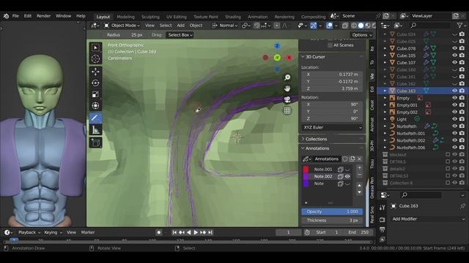Enable the All Scenes checkbox
The image size is (469, 263).
(330, 45)
